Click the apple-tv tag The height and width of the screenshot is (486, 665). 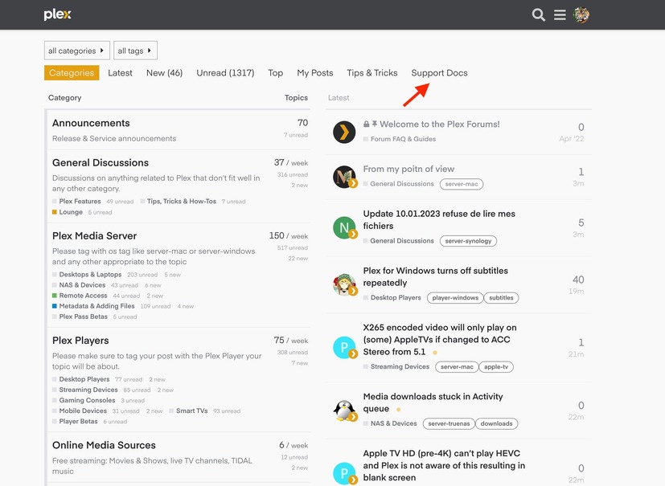tap(496, 367)
